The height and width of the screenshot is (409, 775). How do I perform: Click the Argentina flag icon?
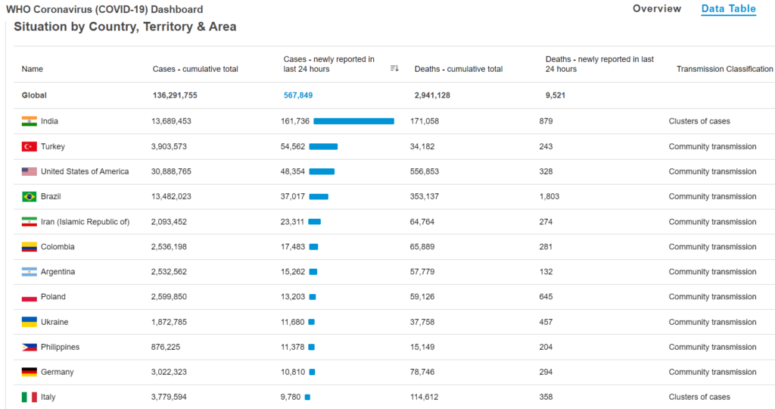coord(30,272)
